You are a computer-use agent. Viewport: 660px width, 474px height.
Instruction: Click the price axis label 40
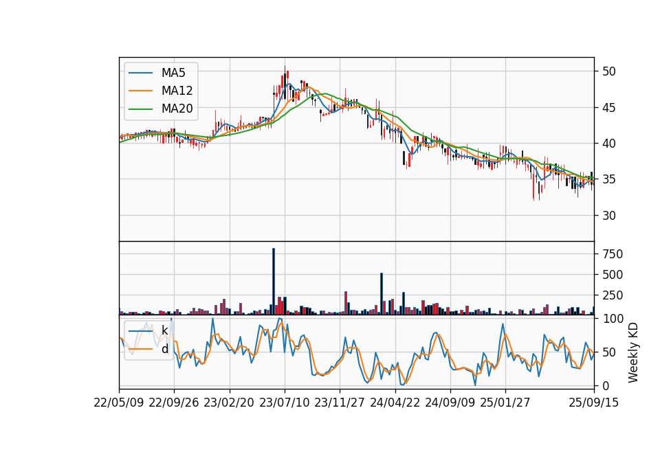point(608,144)
